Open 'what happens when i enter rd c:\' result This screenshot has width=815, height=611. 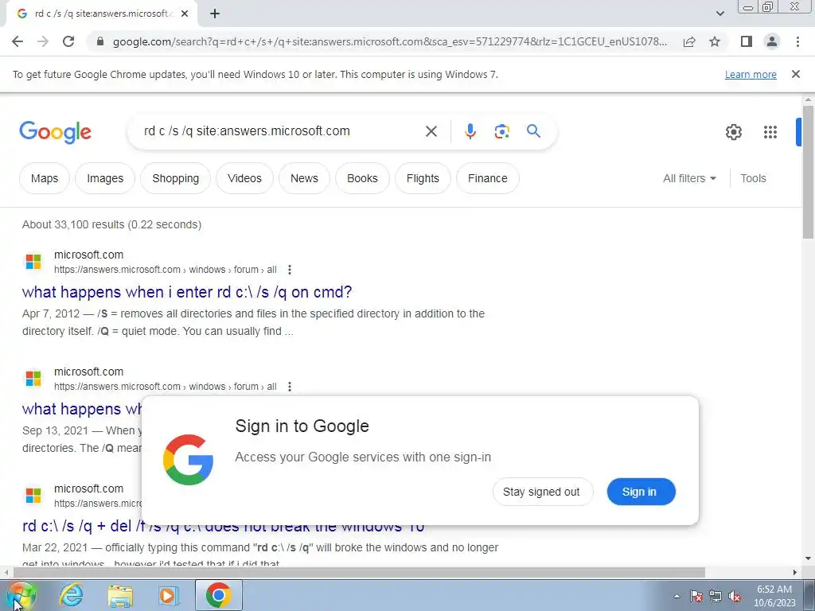[186, 292]
